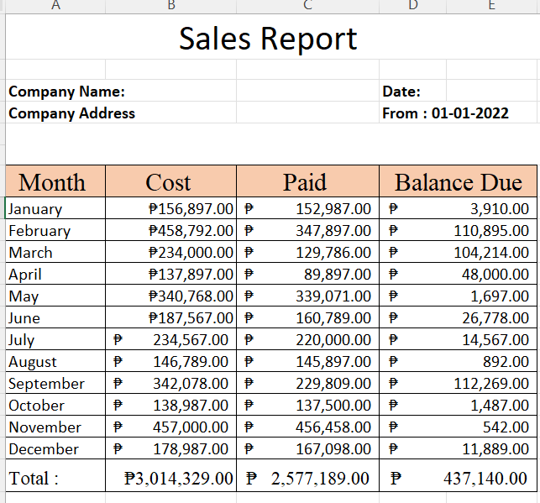Select the Company Name cell
540x503 pixels.
pyautogui.click(x=67, y=92)
